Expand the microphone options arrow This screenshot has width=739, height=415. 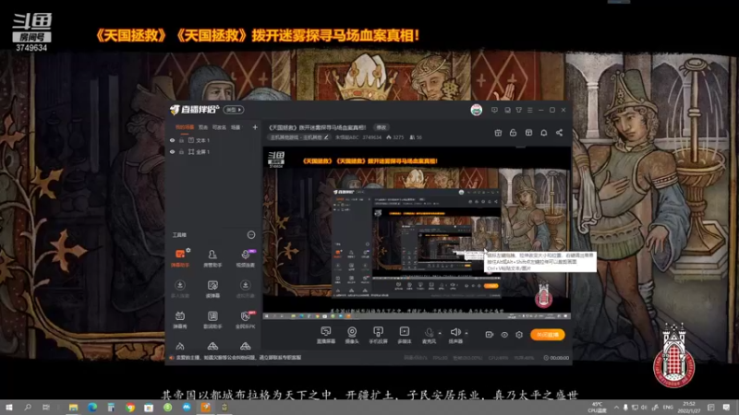coord(440,333)
